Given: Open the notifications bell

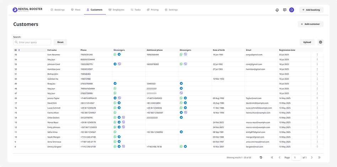Looking at the screenshot, I should (x=277, y=10).
